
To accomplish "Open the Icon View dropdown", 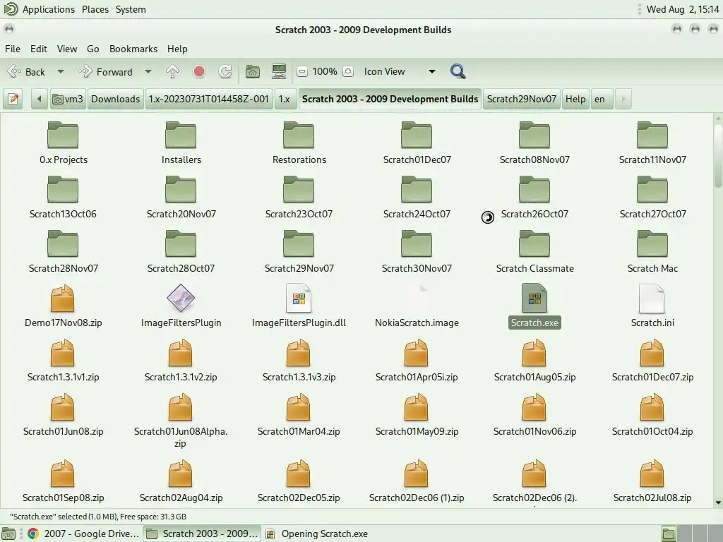I will pos(399,71).
